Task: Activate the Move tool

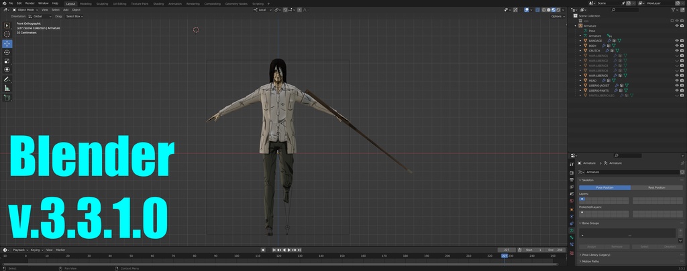Action: coord(7,43)
